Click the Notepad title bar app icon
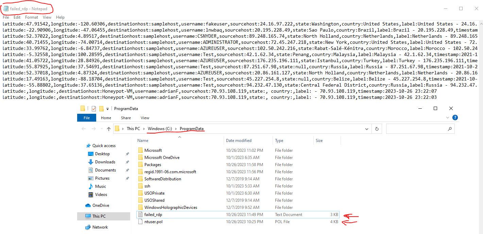This screenshot has height=234, width=483. point(6,8)
